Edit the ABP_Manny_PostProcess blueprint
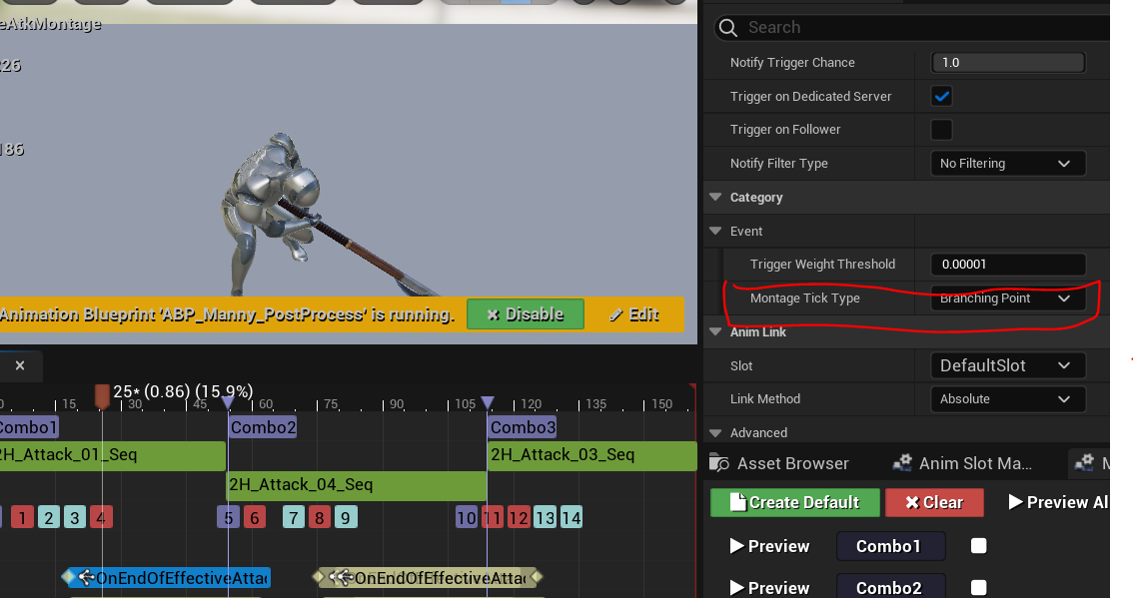Screen dimensions: 1133x598 (633, 314)
